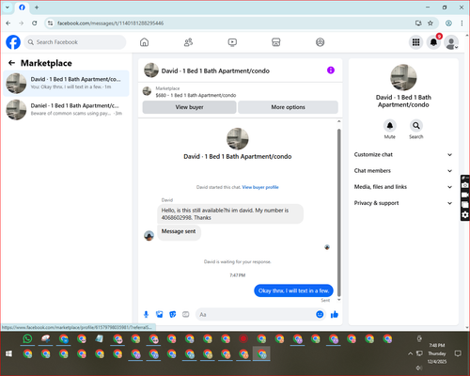Take a screenshot with the floating camera icon
The width and height of the screenshot is (470, 376).
pos(465,185)
